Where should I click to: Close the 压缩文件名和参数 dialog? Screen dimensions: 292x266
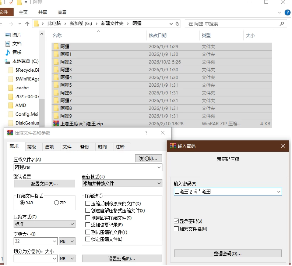coord(163,133)
